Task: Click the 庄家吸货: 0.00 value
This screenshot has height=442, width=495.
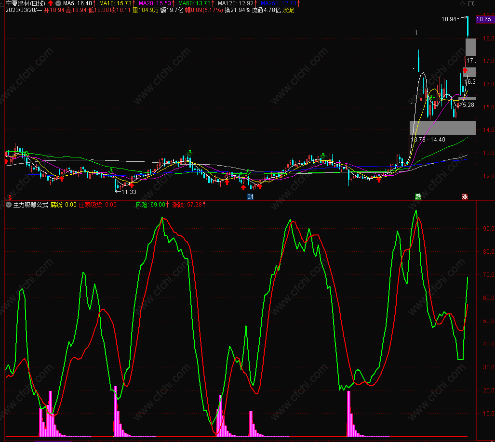Action: pyautogui.click(x=97, y=205)
